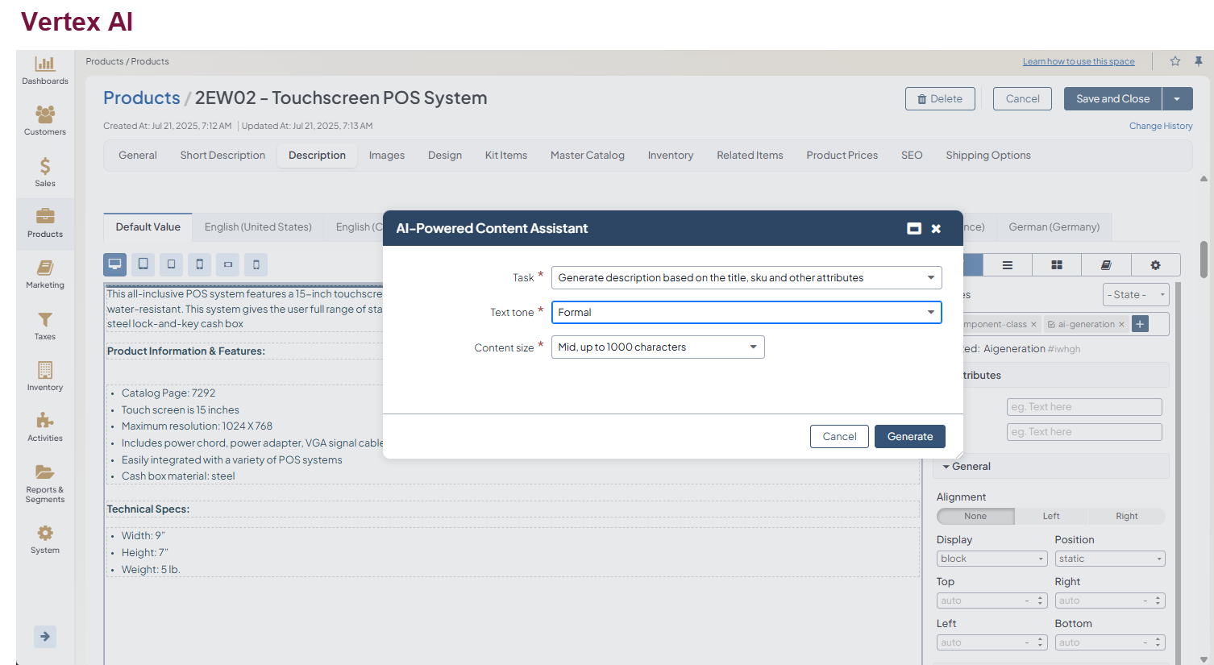Image resolution: width=1214 pixels, height=665 pixels.
Task: Open Marketing in the left sidebar
Action: [x=45, y=274]
